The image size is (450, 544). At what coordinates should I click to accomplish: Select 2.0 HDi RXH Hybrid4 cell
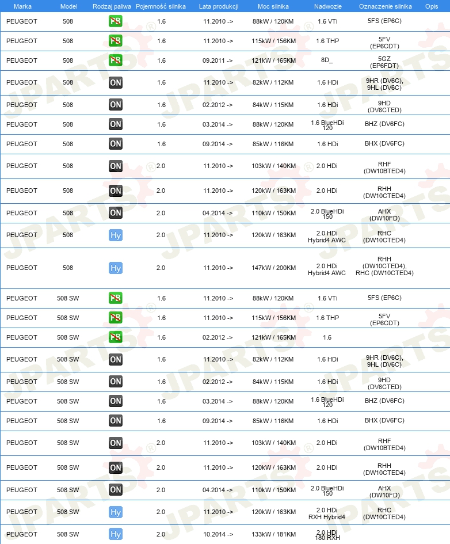(x=327, y=513)
